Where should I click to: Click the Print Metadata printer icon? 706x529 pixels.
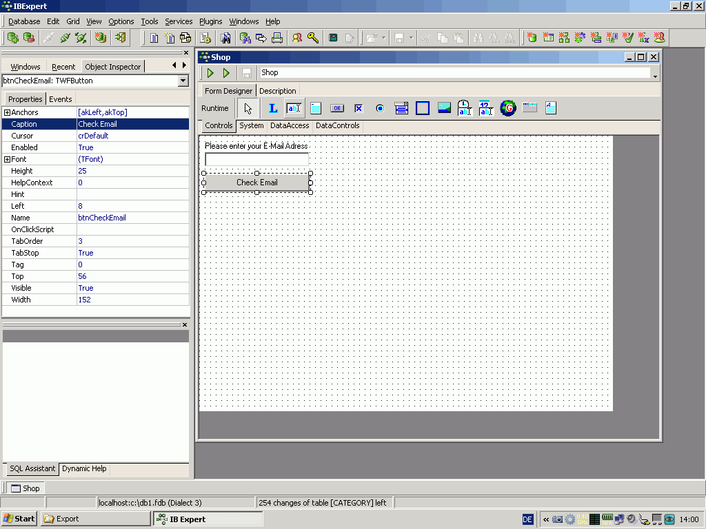[277, 38]
